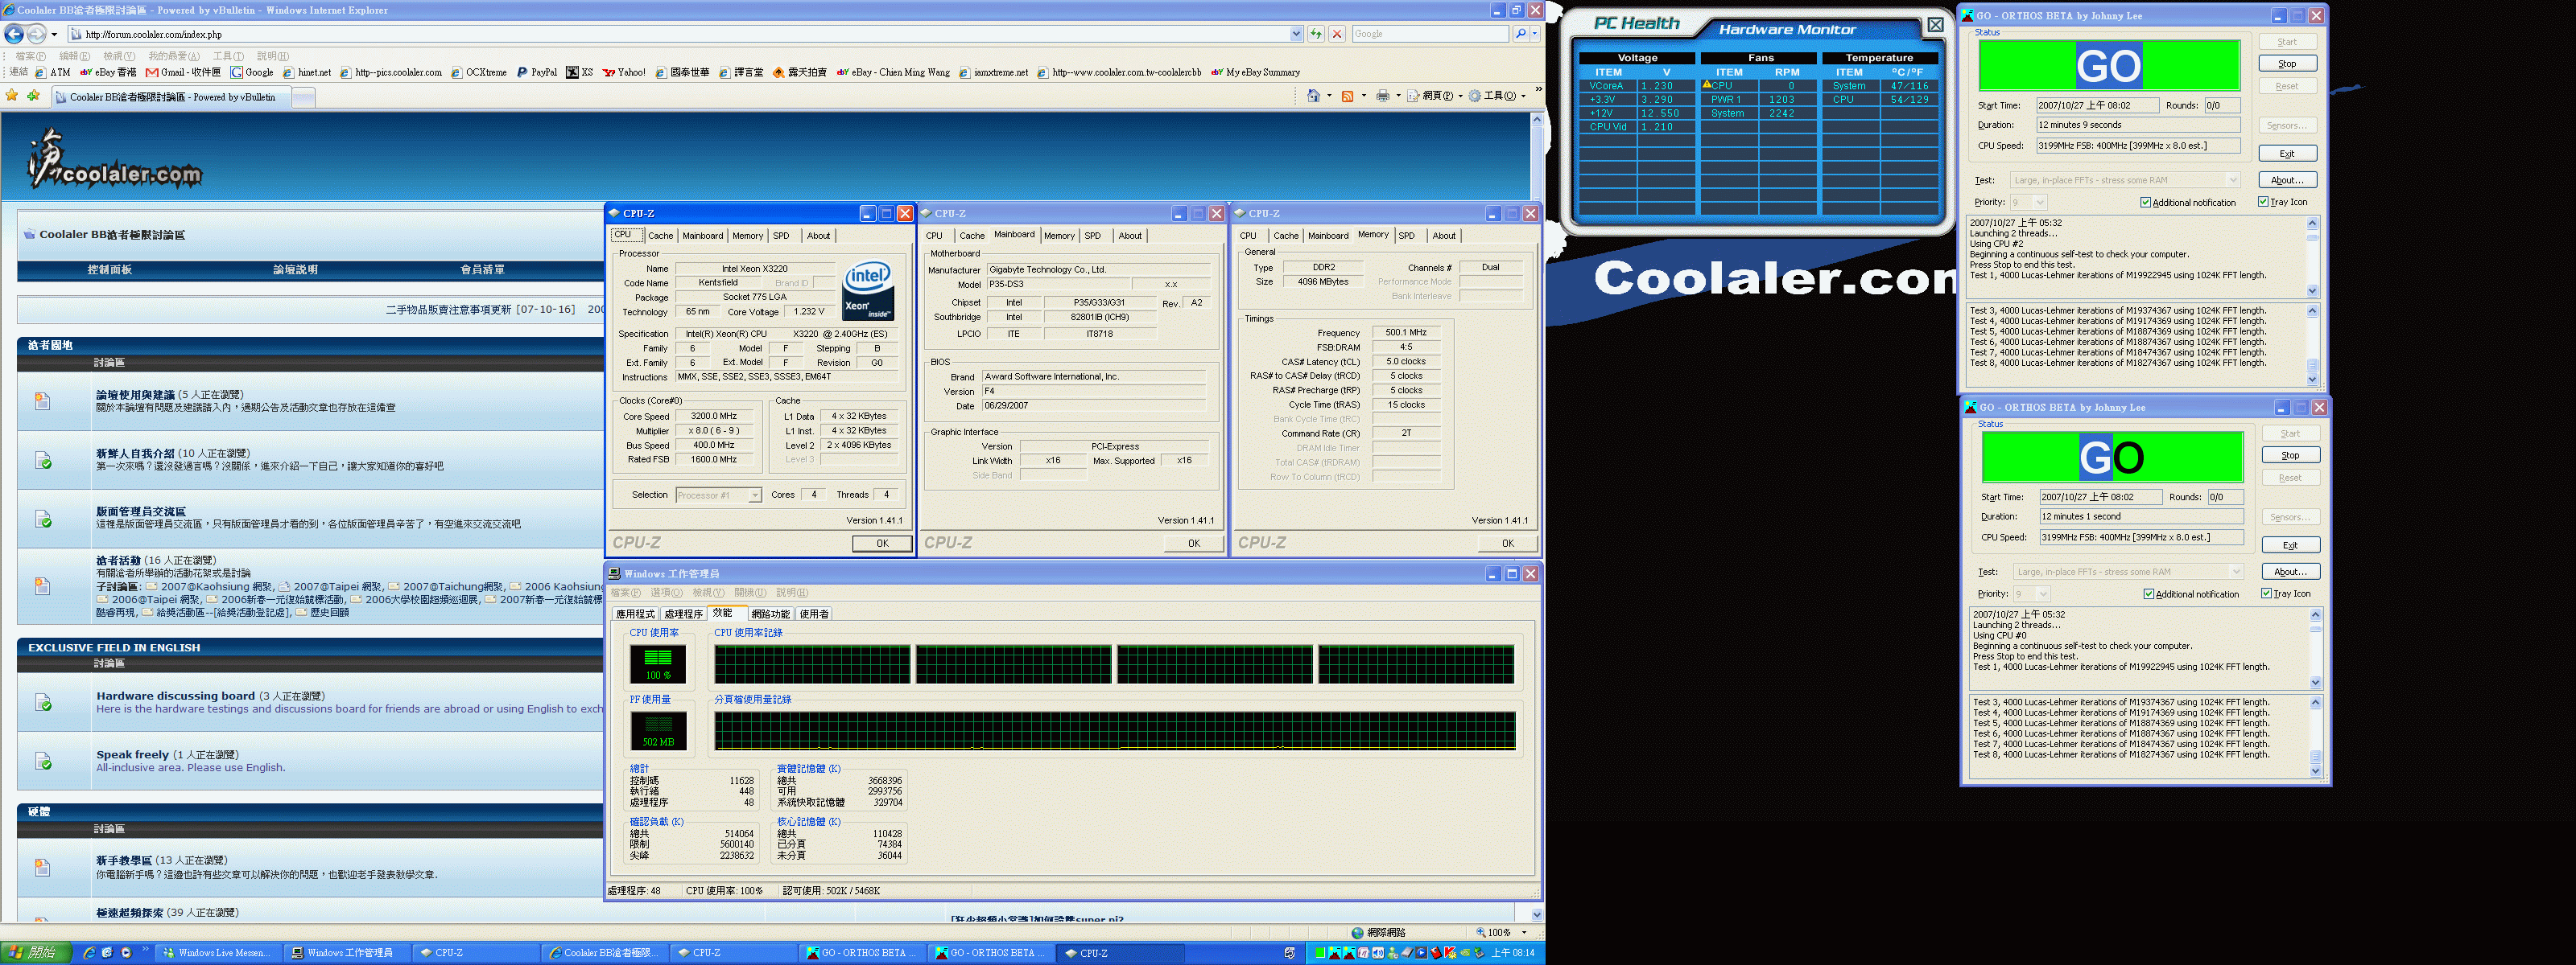Click the green Refresh icon in IE
The width and height of the screenshot is (2576, 965).
click(1316, 34)
